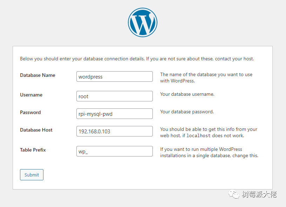Click the Database Host label

click(x=36, y=130)
